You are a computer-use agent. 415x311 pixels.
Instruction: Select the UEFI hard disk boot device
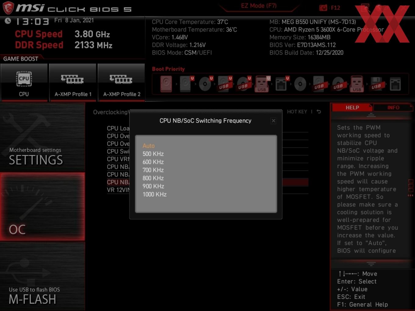pos(186,84)
